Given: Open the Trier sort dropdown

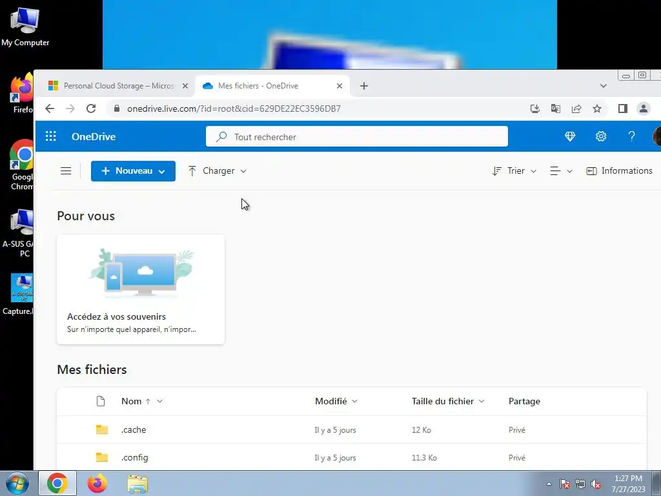Looking at the screenshot, I should click(x=514, y=170).
